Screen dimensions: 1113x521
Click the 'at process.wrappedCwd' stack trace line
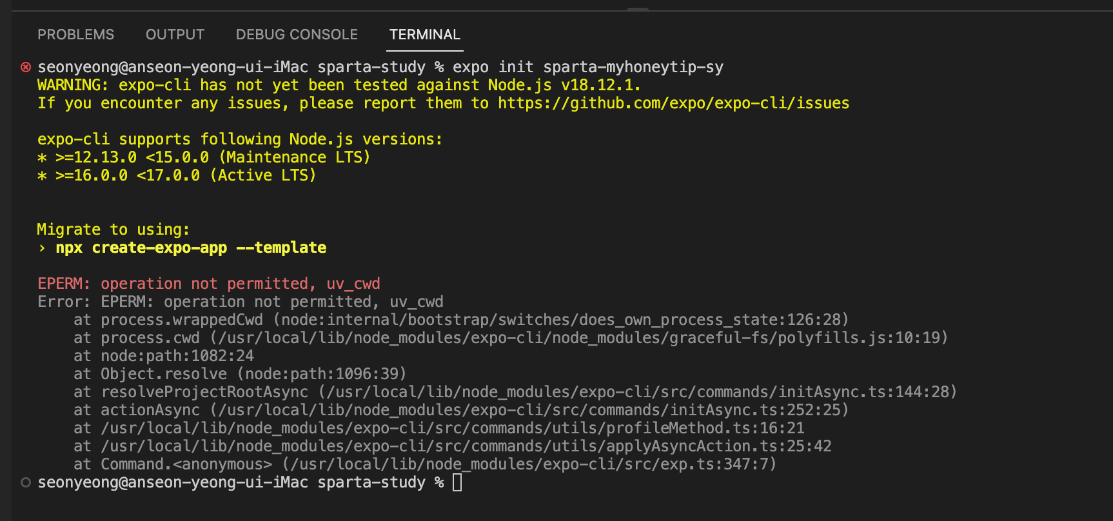tap(461, 320)
